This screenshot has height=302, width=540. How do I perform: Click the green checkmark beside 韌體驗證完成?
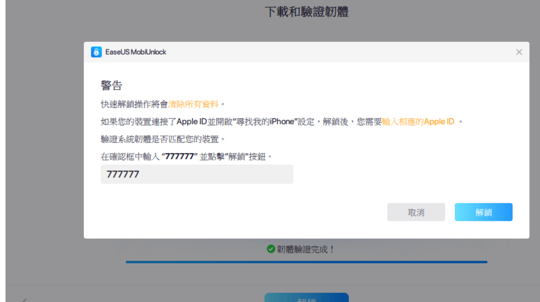271,249
